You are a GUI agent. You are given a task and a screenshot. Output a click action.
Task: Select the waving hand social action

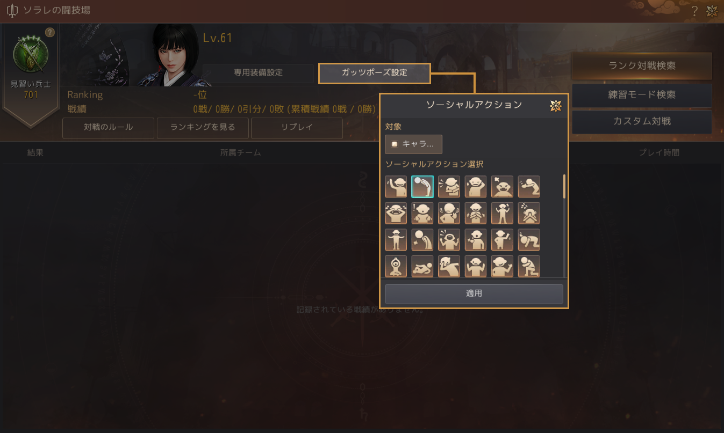396,187
